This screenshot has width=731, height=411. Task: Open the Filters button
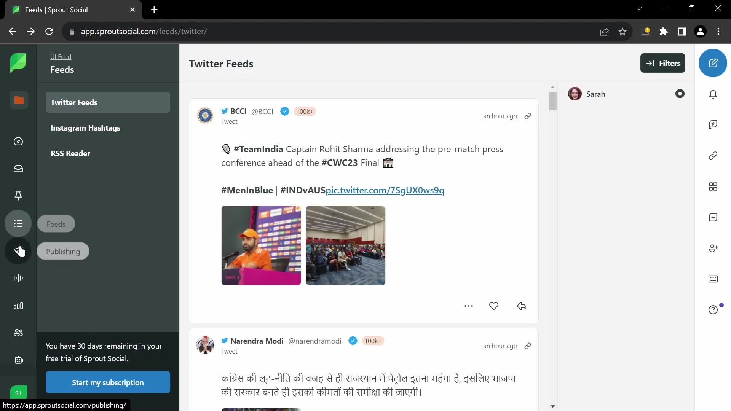click(662, 63)
